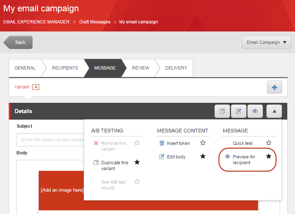The image size is (295, 214).
Task: Toggle favorite star for Quick test
Action: pos(269,143)
